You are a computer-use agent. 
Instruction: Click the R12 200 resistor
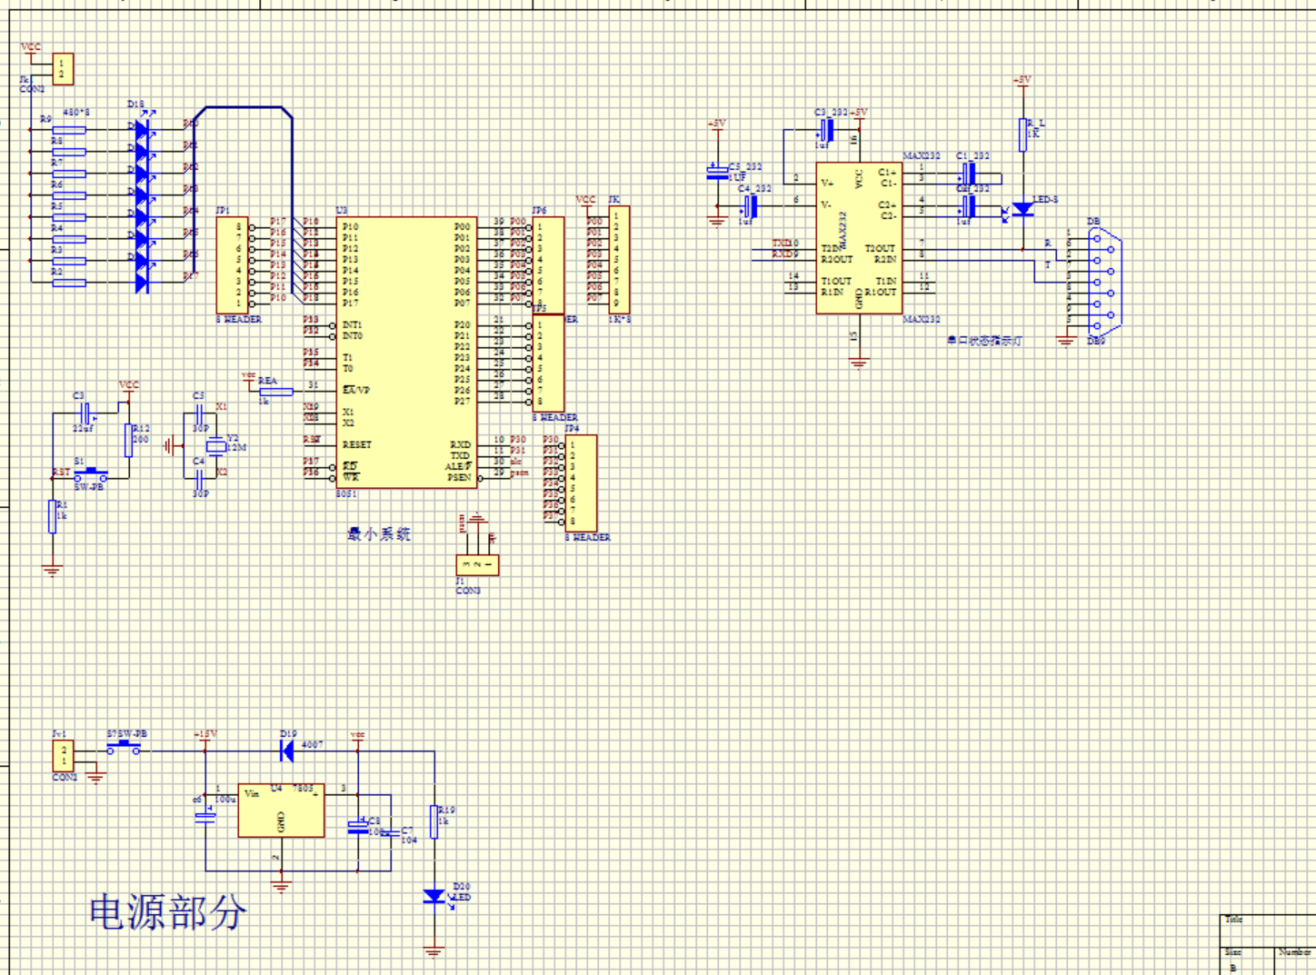point(129,440)
